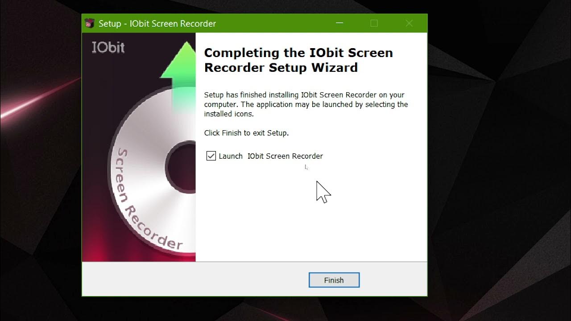Select the Launch IObit Screen Recorder label text
The height and width of the screenshot is (321, 571).
pyautogui.click(x=271, y=156)
